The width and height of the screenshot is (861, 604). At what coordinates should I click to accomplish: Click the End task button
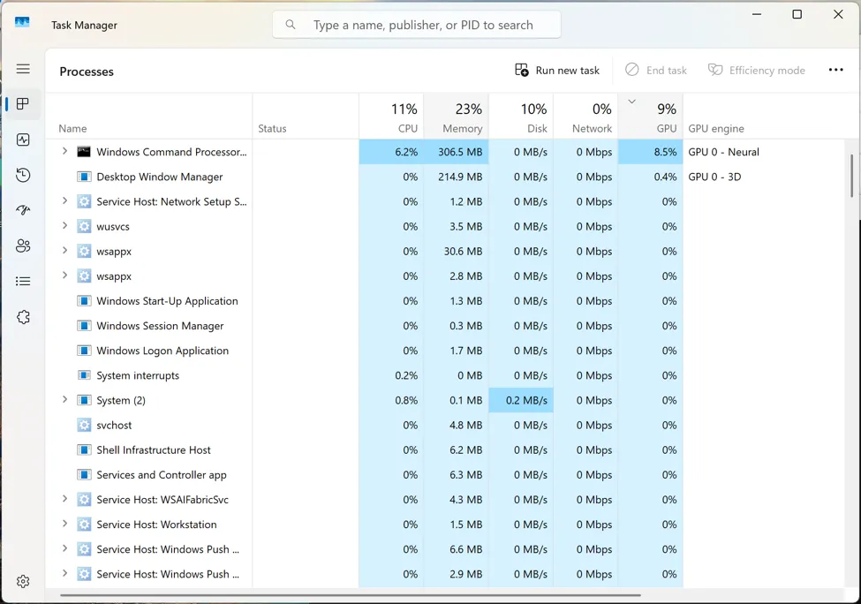tap(656, 71)
